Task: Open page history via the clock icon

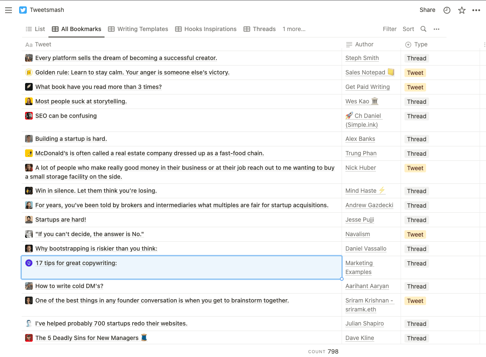Action: (x=446, y=10)
